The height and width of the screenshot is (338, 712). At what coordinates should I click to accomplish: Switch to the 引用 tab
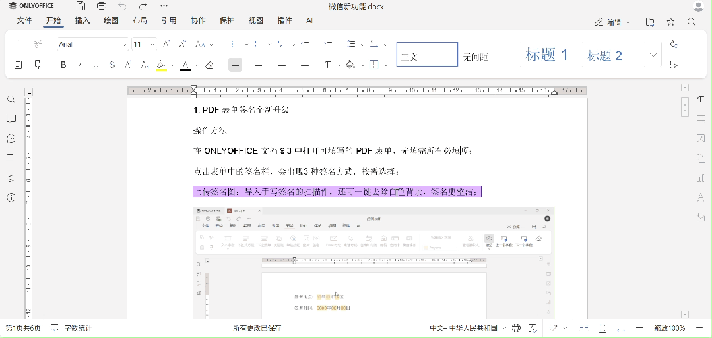tap(169, 21)
